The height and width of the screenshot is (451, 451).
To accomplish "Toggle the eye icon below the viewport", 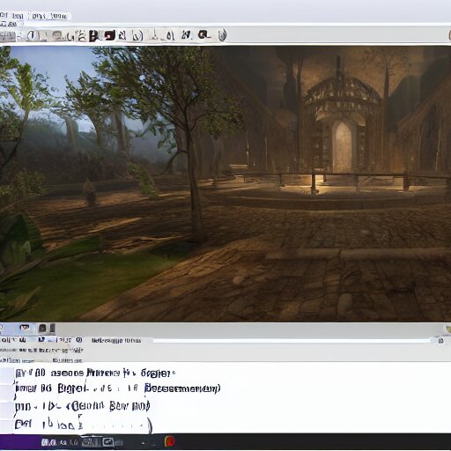I will [x=25, y=328].
